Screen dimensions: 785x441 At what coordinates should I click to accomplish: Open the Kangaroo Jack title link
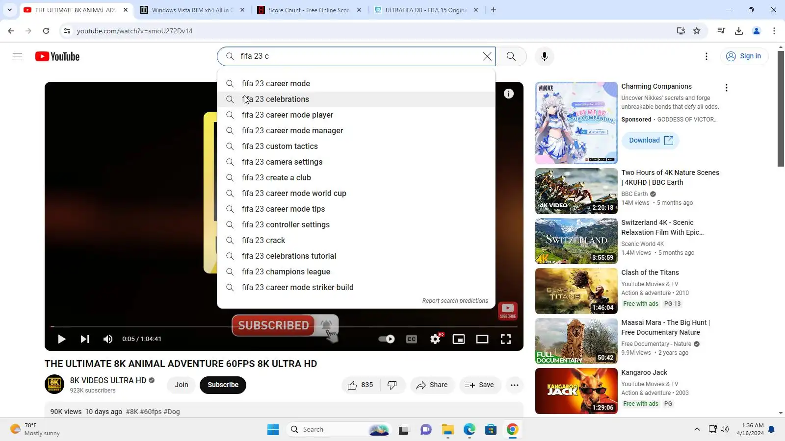[x=644, y=373]
